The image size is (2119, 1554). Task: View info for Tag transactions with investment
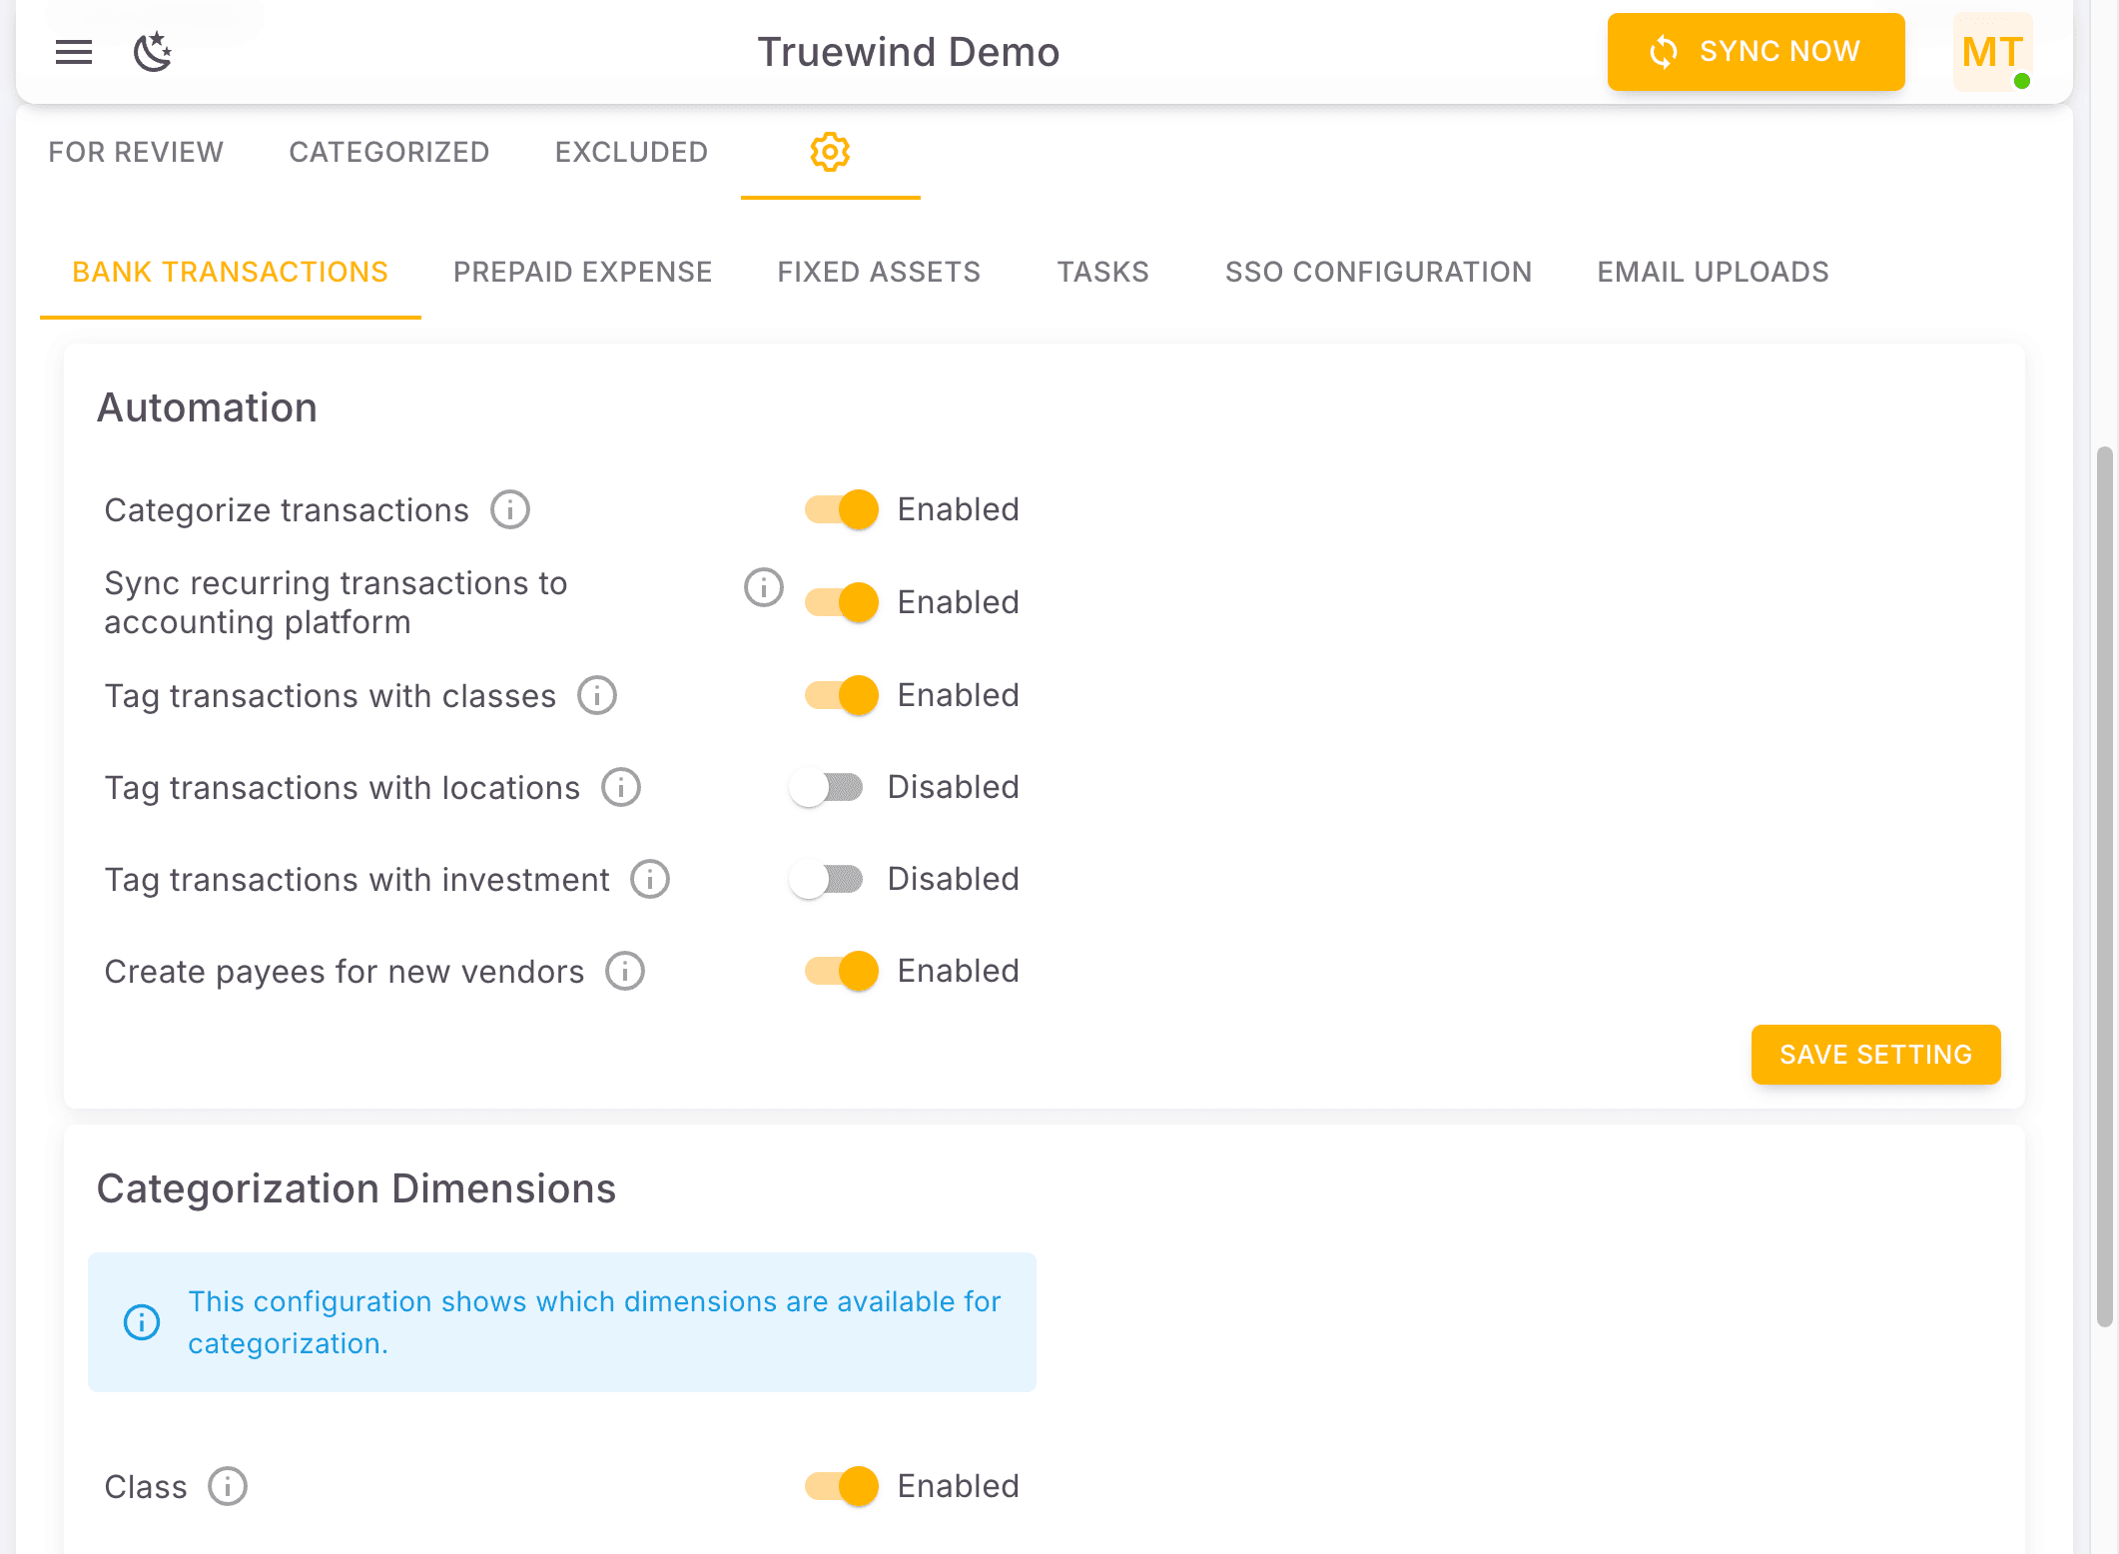point(650,879)
